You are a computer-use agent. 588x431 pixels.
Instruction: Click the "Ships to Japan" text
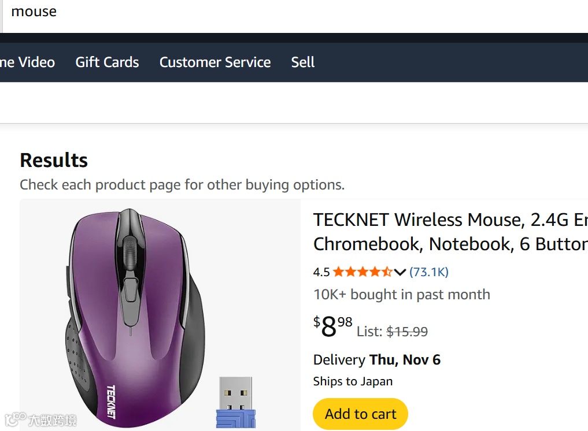click(353, 381)
